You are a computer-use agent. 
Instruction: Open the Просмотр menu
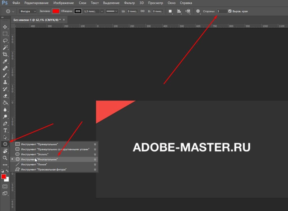(x=155, y=3)
